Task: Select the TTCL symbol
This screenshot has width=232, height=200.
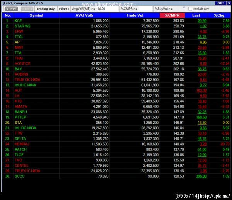Action: [19, 37]
